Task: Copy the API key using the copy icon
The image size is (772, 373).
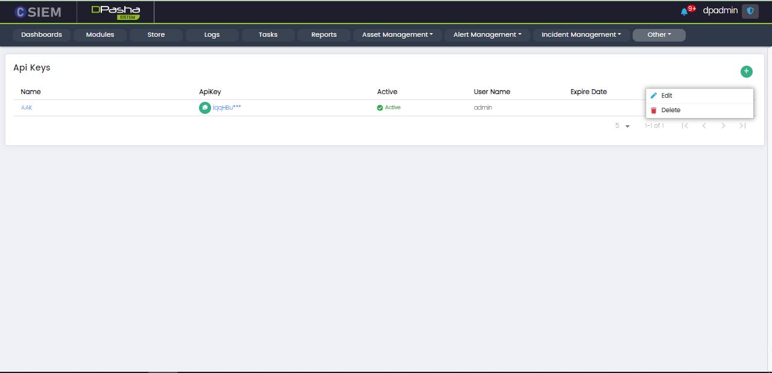Action: point(205,108)
